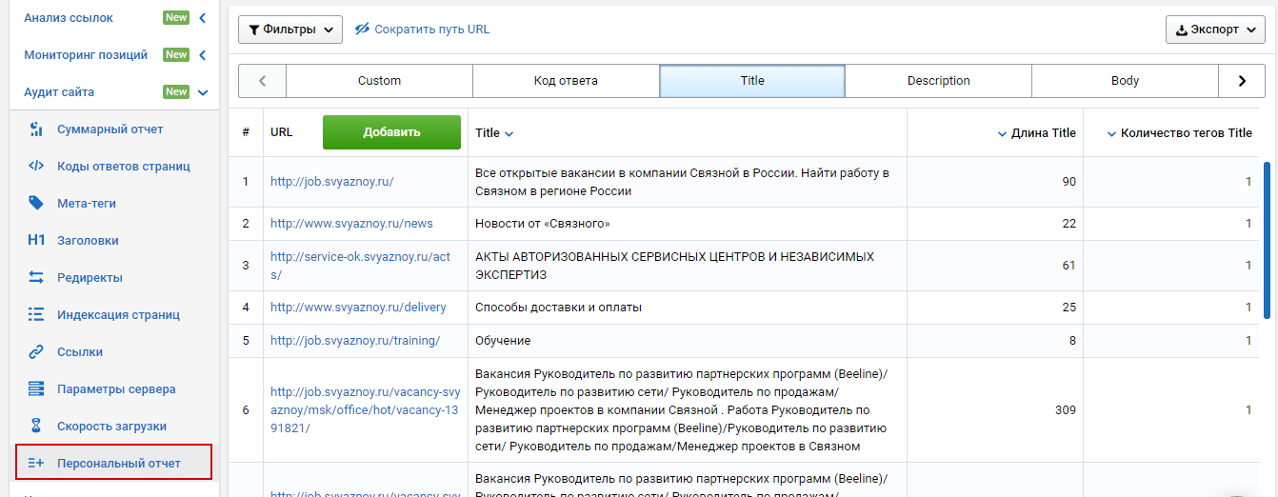
Task: Click the Коды ответов страниц code icon
Action: point(36,166)
